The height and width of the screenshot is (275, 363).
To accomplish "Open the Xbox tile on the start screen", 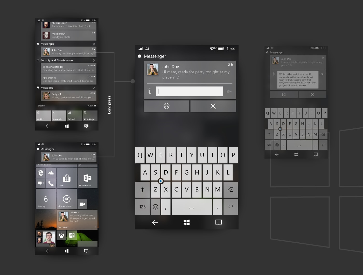I will [61, 235].
